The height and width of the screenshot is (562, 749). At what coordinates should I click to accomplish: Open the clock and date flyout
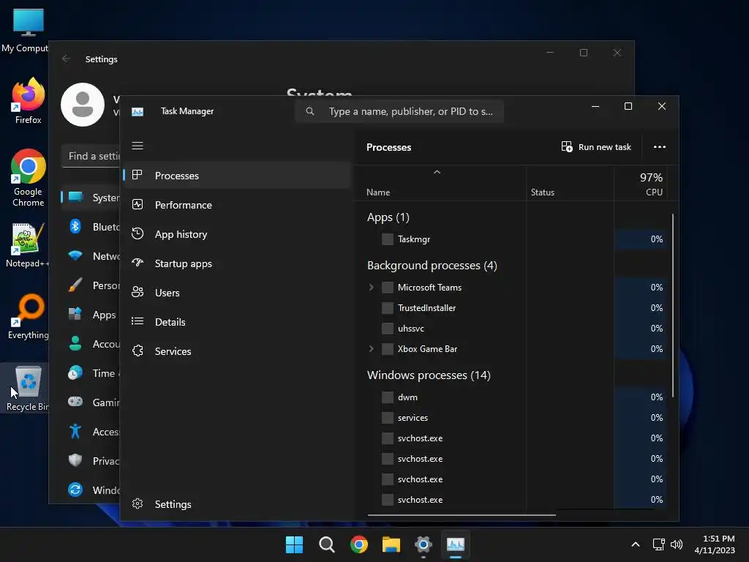(x=715, y=544)
